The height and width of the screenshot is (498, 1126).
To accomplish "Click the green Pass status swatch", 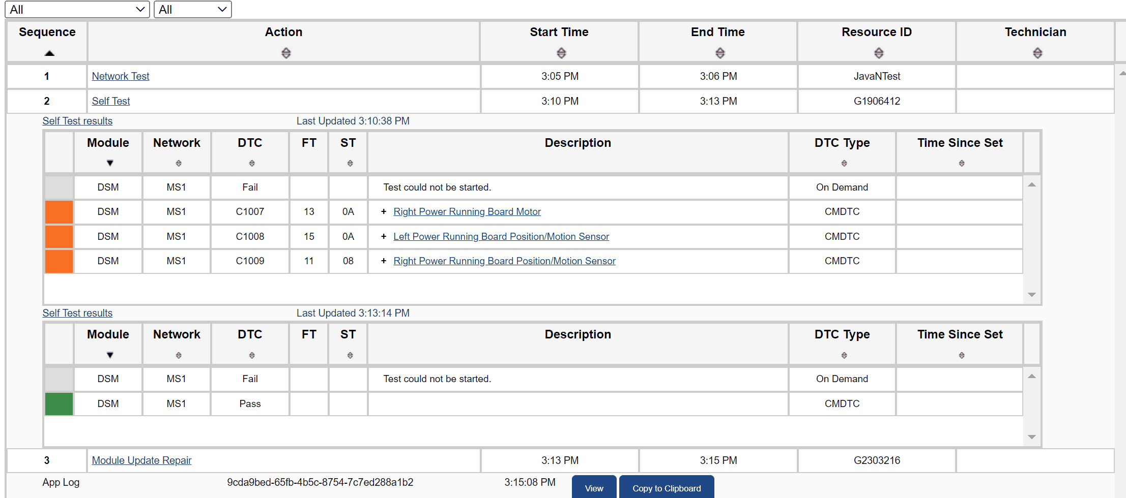I will [59, 404].
